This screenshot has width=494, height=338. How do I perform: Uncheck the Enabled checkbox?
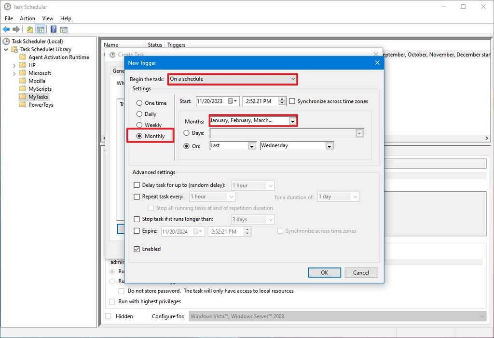(x=137, y=249)
